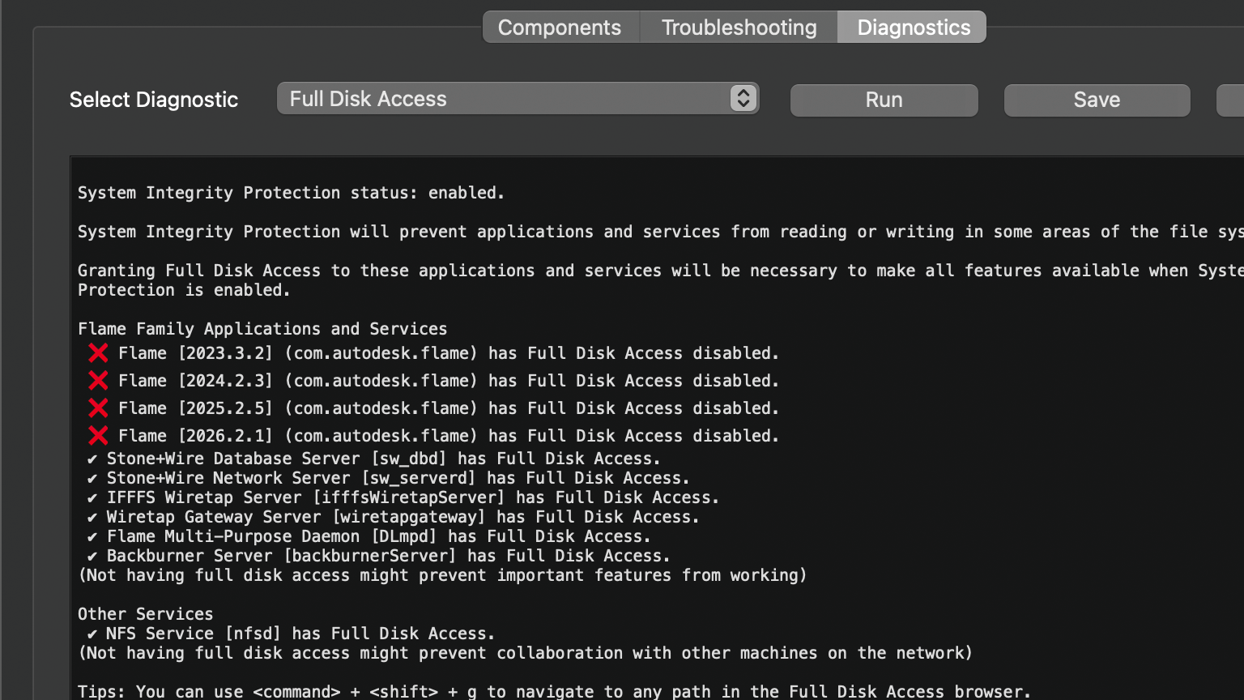Click checkmark for Stone+Wire Database Server

pos(92,459)
